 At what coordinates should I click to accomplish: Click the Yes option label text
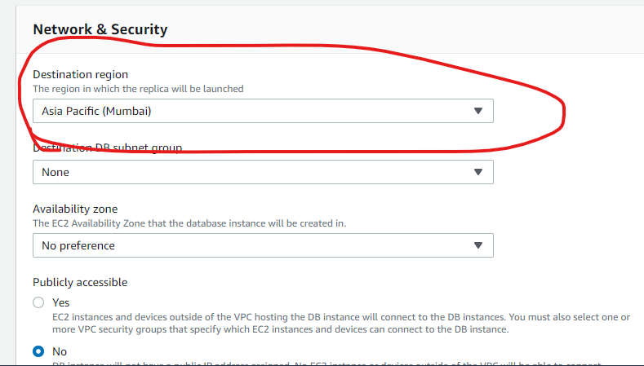tap(60, 302)
